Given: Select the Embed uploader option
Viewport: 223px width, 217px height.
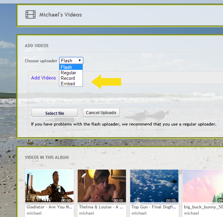Looking at the screenshot, I should [71, 84].
